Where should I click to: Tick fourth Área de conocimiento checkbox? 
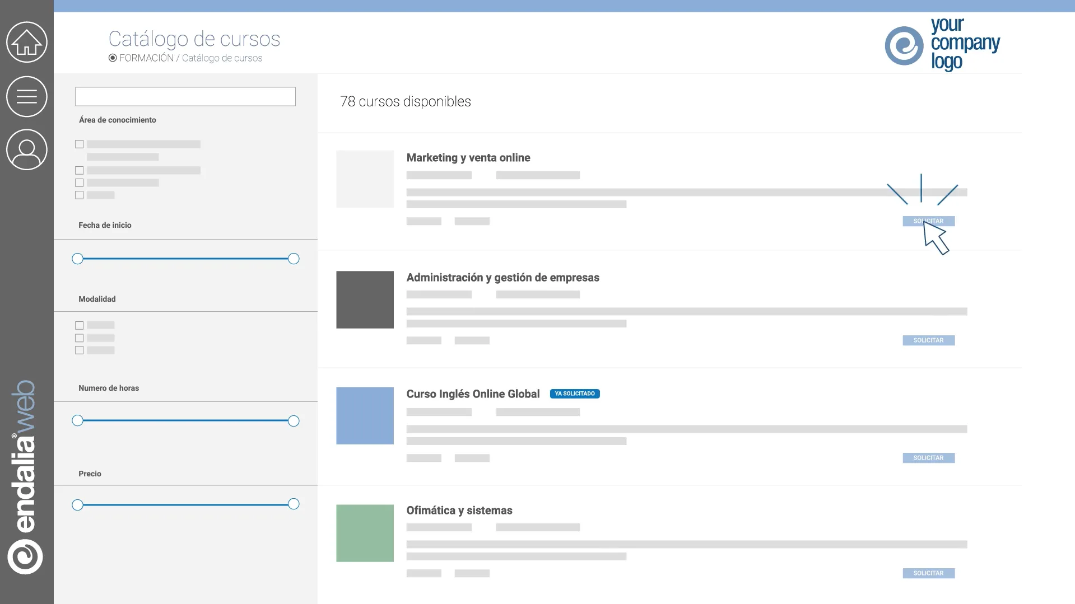[x=80, y=195]
